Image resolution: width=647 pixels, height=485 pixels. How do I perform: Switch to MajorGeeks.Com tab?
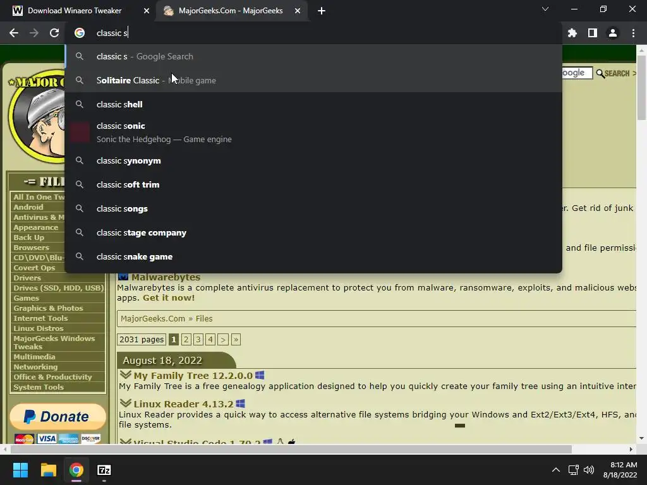click(232, 11)
